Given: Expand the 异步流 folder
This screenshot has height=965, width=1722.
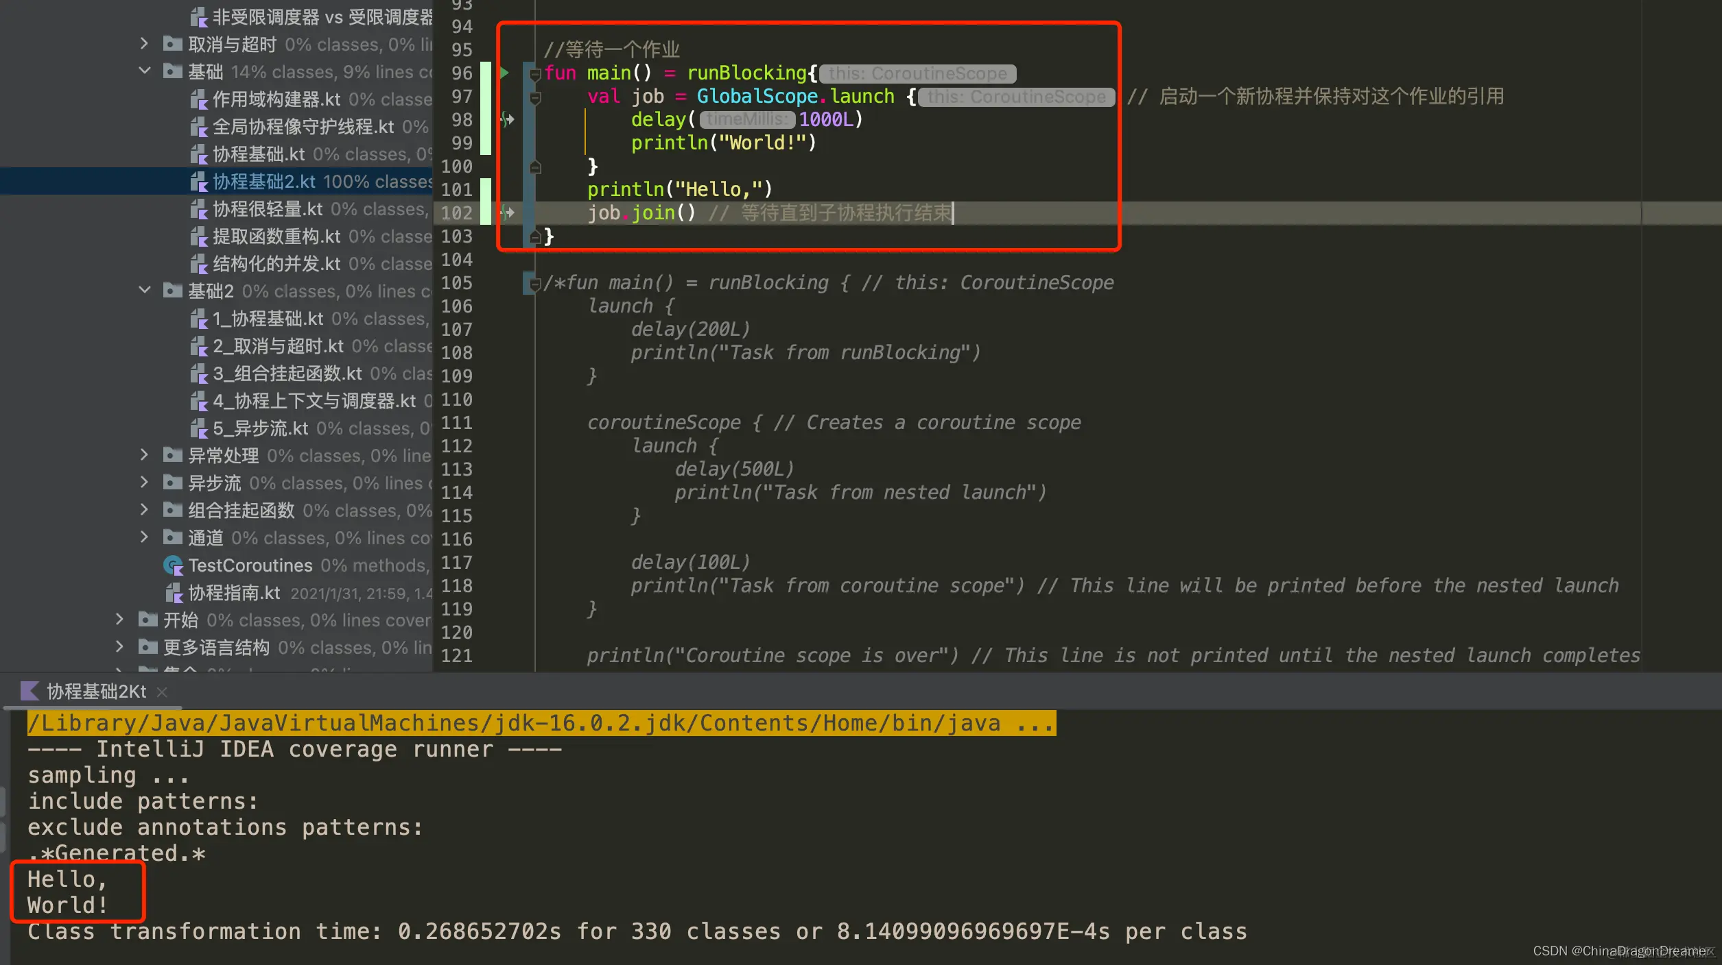Looking at the screenshot, I should point(144,483).
